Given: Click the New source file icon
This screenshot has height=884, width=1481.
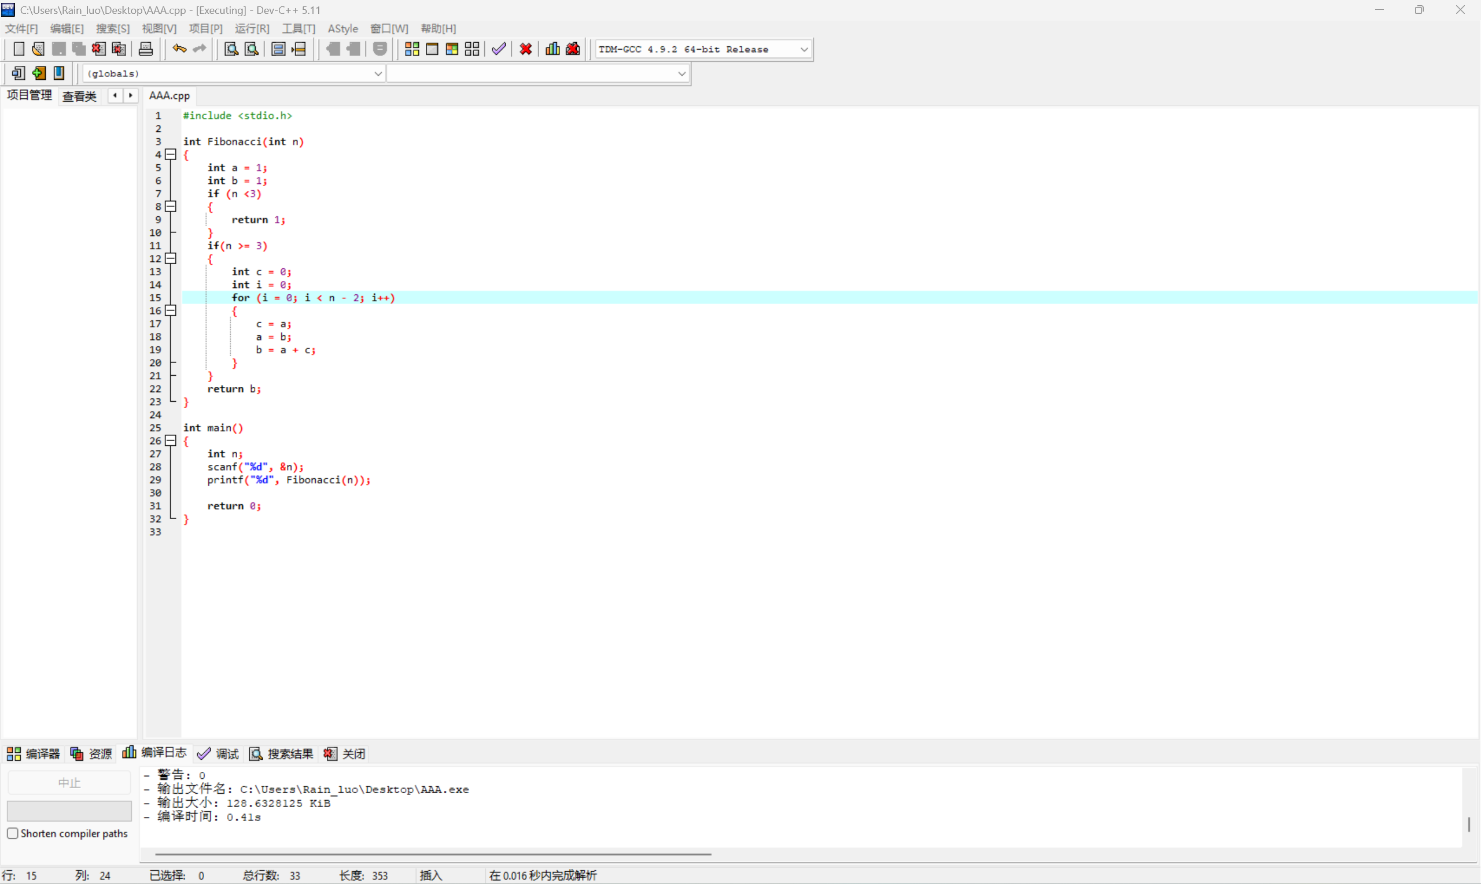Looking at the screenshot, I should [x=19, y=49].
